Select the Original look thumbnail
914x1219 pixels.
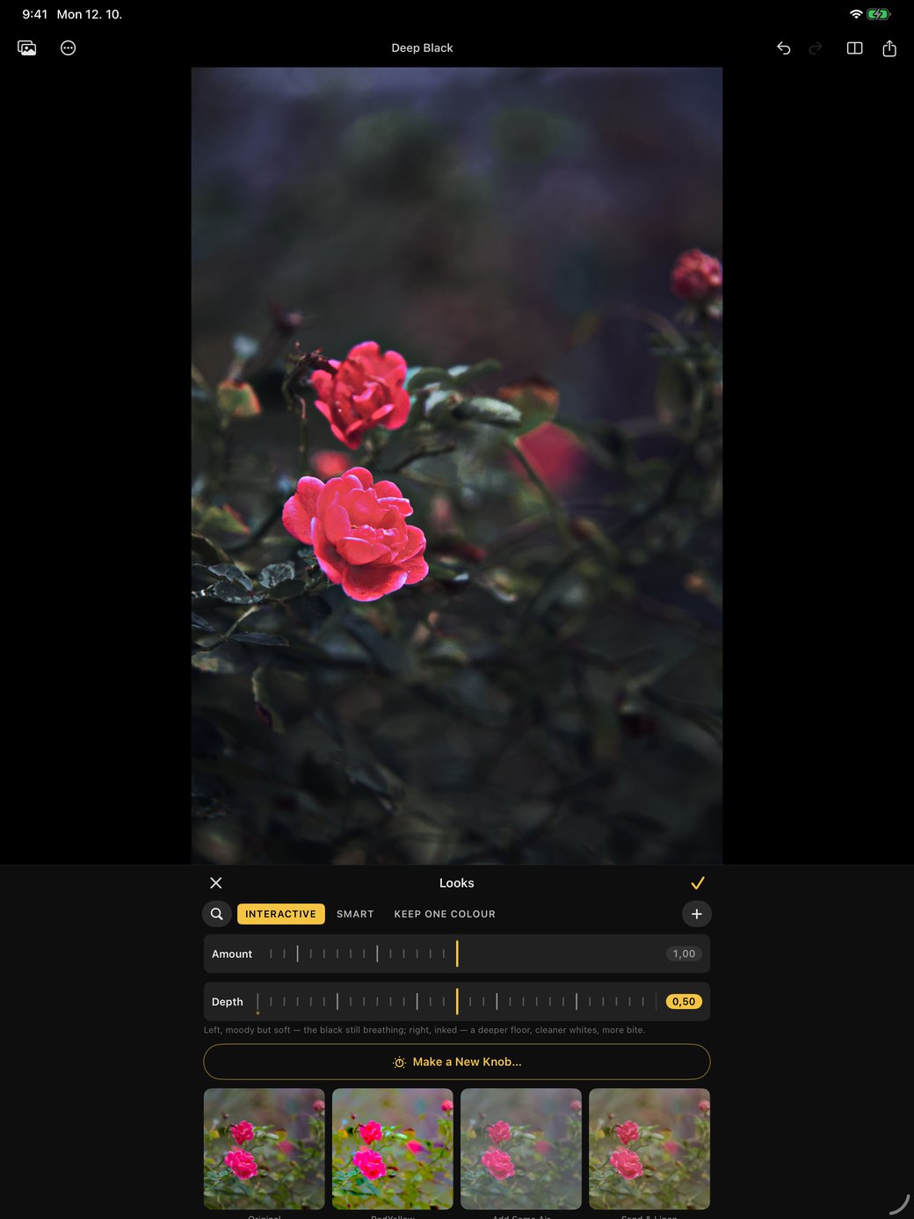[x=265, y=1149]
